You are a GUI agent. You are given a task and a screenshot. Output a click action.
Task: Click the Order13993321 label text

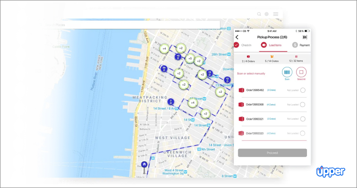click(x=255, y=119)
